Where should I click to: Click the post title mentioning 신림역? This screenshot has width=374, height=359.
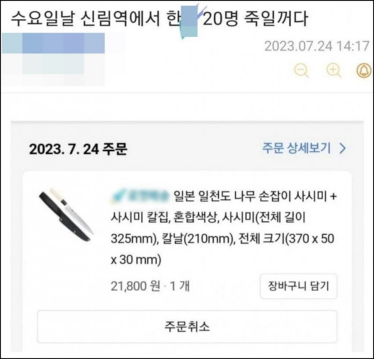[x=160, y=19]
